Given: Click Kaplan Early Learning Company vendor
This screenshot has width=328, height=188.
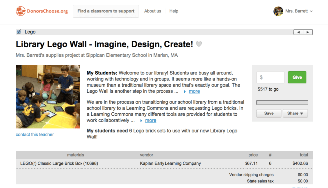Looking at the screenshot, I should [170, 163].
